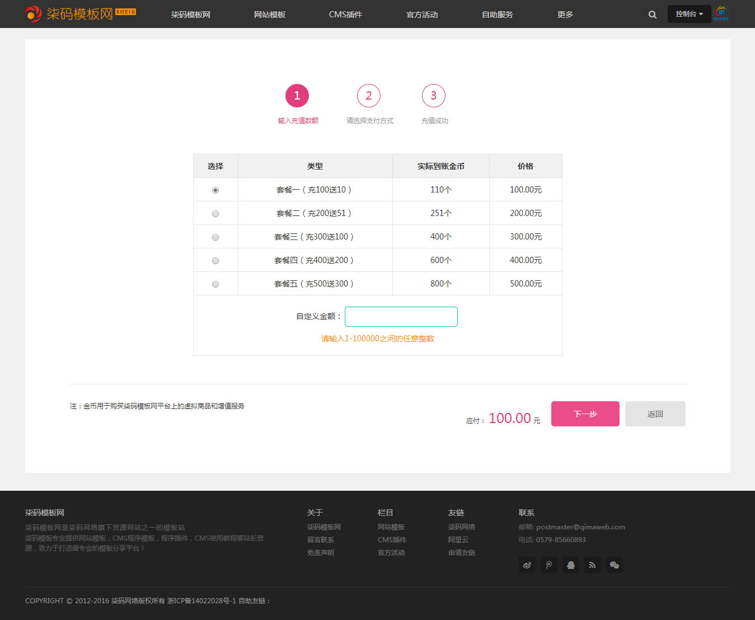This screenshot has height=620, width=755.
Task: Open footer friend link 阿里云
Action: click(458, 540)
